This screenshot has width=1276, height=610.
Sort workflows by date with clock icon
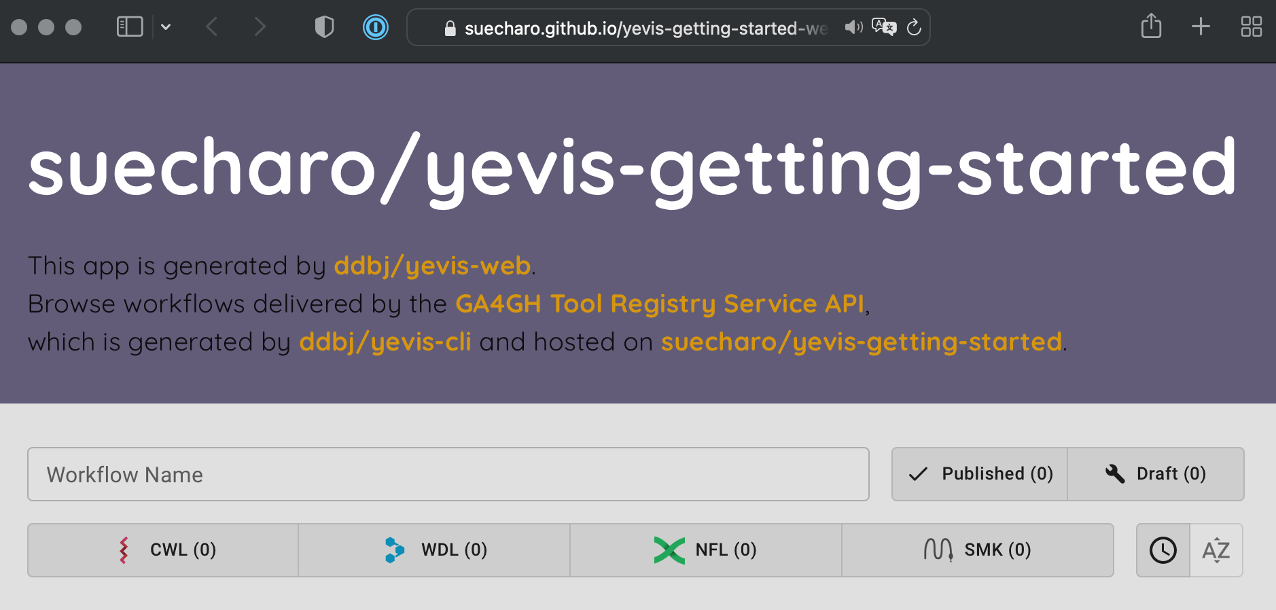coord(1163,550)
